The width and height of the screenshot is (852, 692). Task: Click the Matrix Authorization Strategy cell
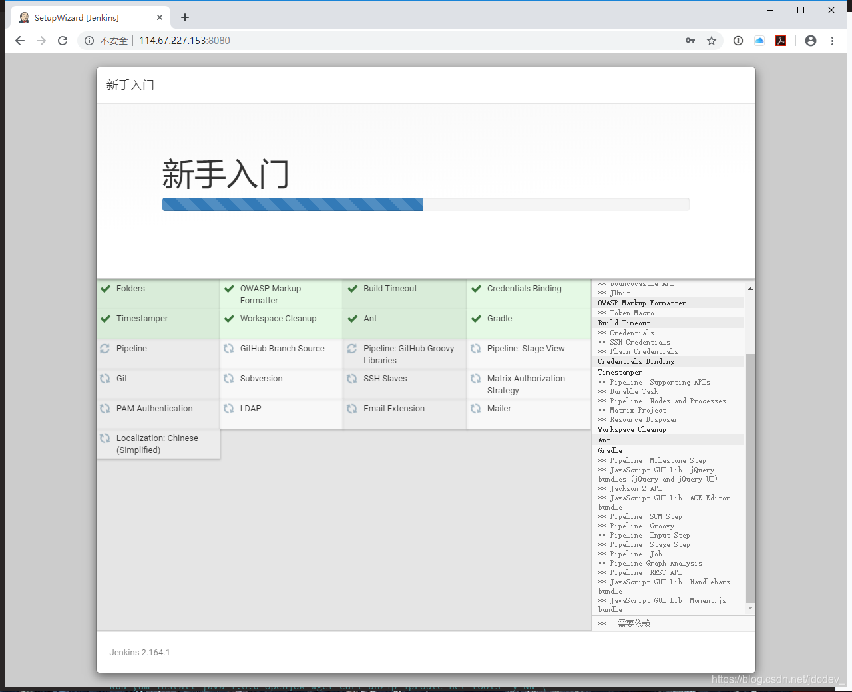click(x=529, y=384)
